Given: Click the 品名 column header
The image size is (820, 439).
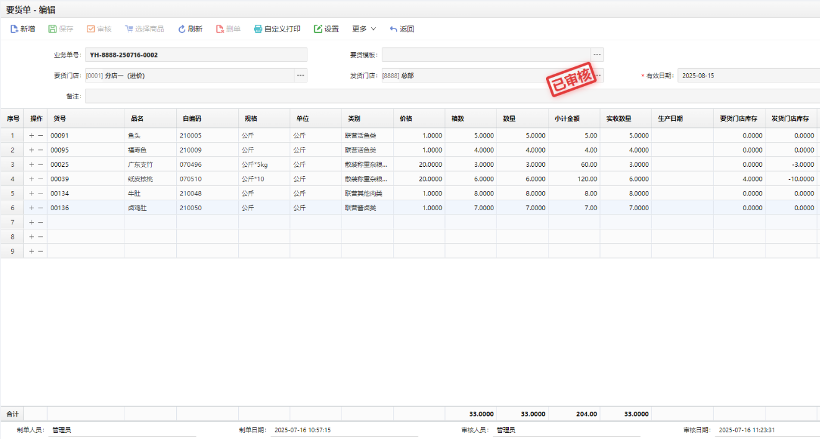Looking at the screenshot, I should click(x=151, y=118).
